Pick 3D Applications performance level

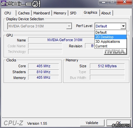110,41
